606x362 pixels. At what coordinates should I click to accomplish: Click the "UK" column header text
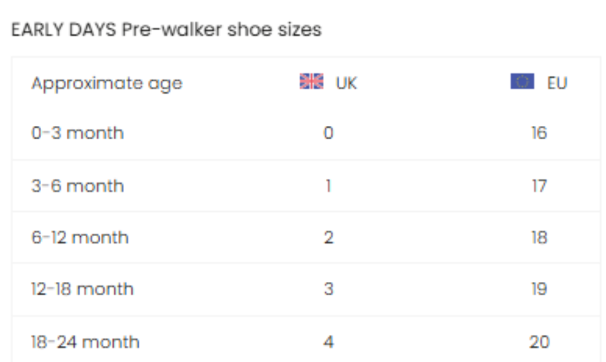[346, 83]
